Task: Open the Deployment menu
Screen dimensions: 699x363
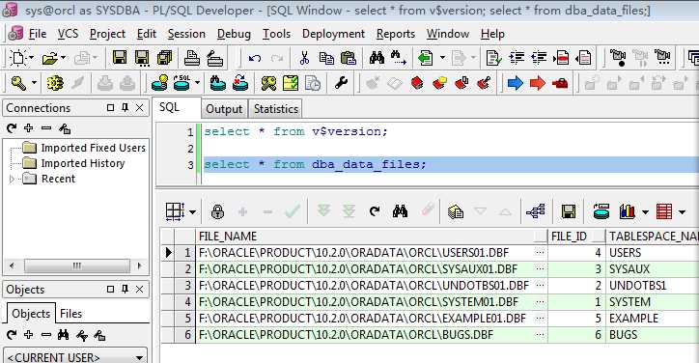Action: pyautogui.click(x=333, y=34)
